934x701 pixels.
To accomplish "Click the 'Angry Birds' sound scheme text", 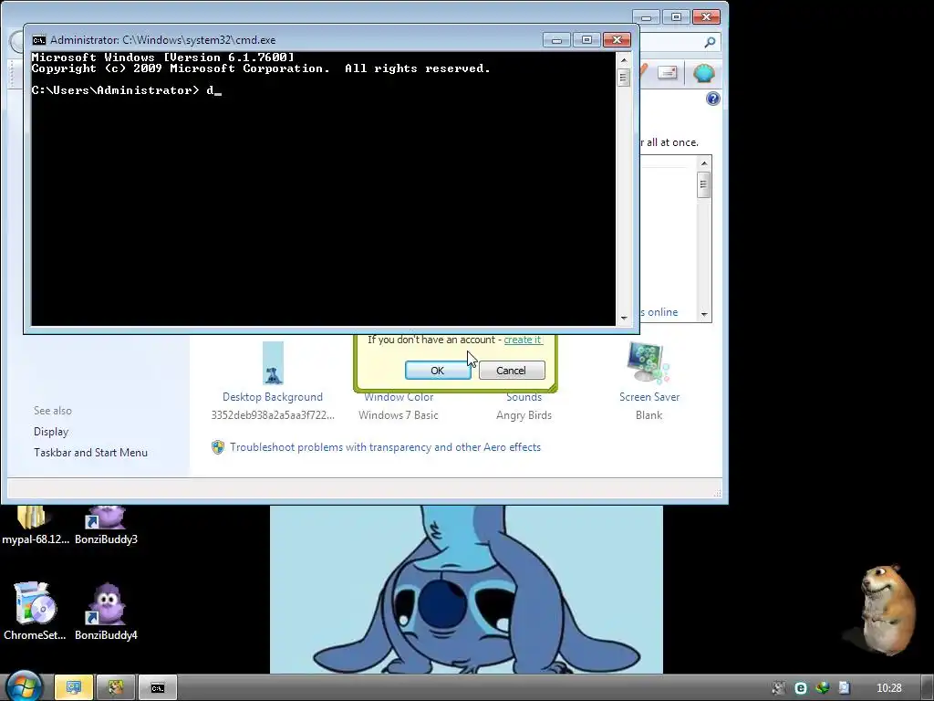I will (x=524, y=415).
